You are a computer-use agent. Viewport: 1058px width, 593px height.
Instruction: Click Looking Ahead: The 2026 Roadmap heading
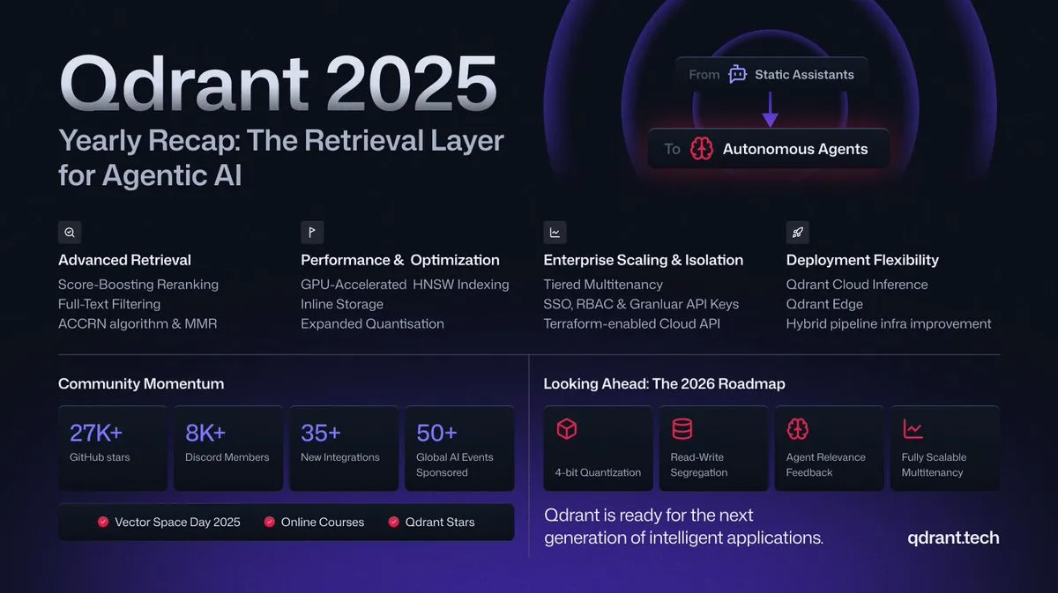coord(664,383)
